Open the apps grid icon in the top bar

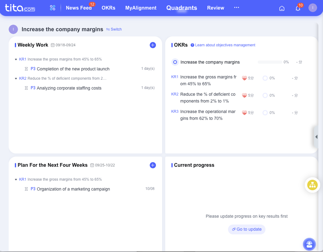click(x=52, y=8)
